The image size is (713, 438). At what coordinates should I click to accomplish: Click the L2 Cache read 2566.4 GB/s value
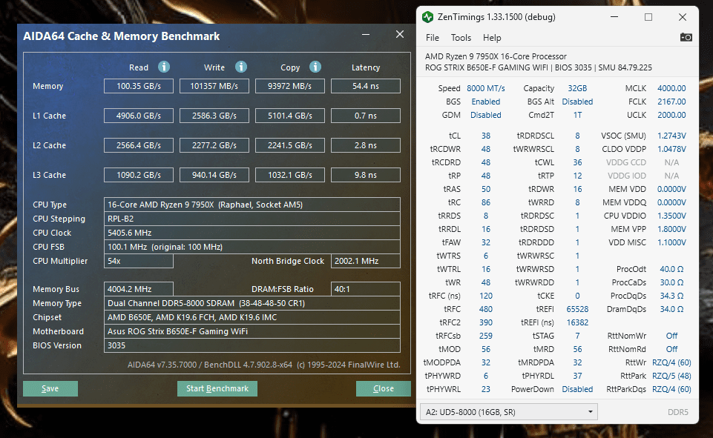tap(139, 145)
